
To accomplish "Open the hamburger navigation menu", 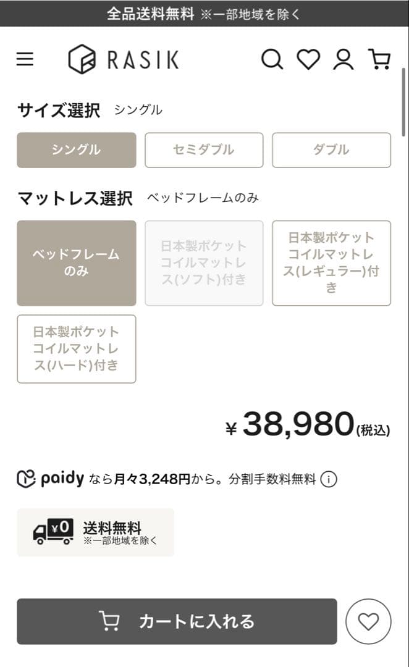I will (x=25, y=59).
